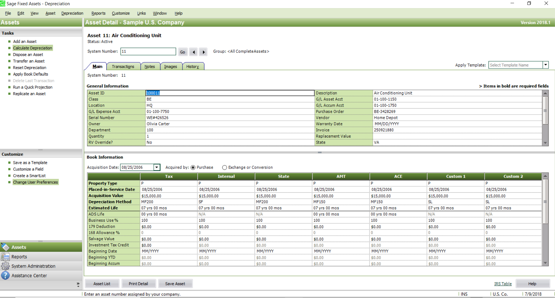Open the System Administration gear icon

click(x=5, y=266)
